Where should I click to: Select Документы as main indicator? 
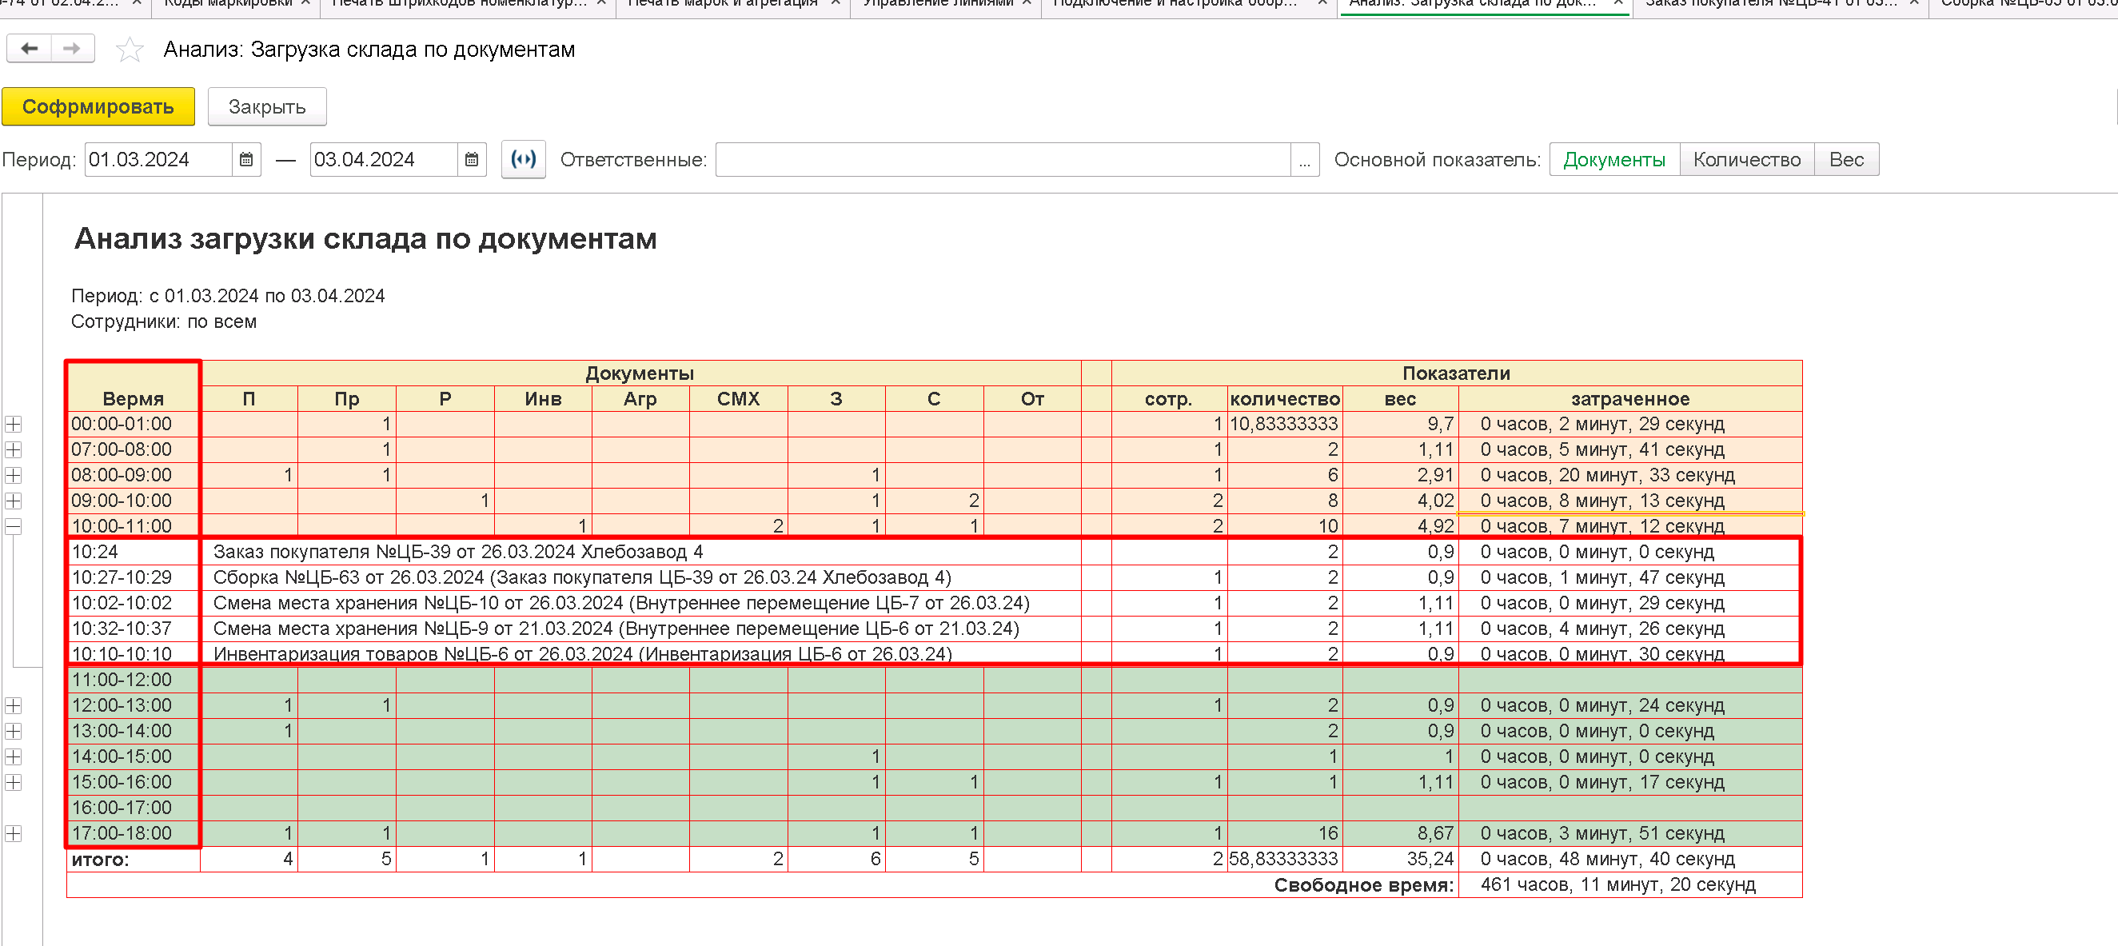[1614, 160]
